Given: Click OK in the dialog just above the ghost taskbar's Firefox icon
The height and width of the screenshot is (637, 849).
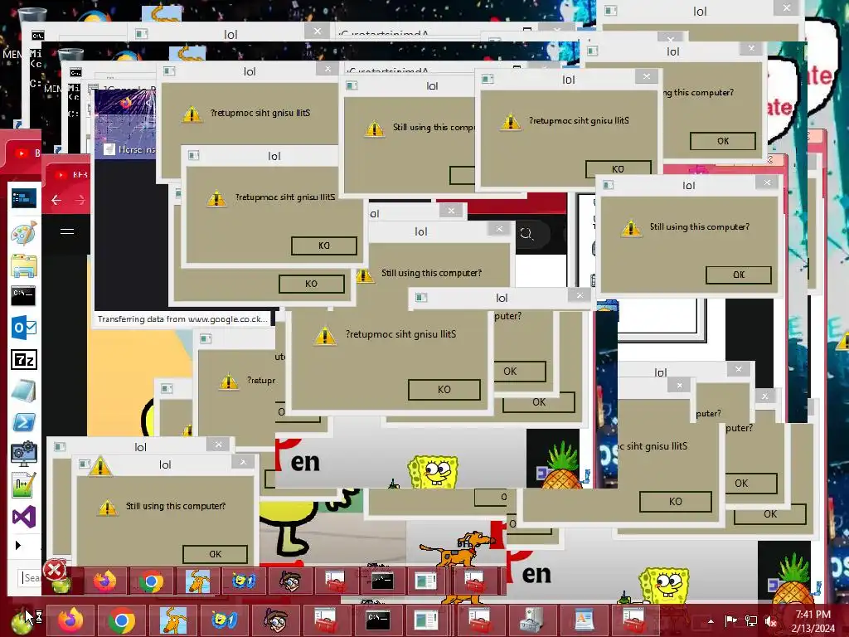Looking at the screenshot, I should [215, 554].
